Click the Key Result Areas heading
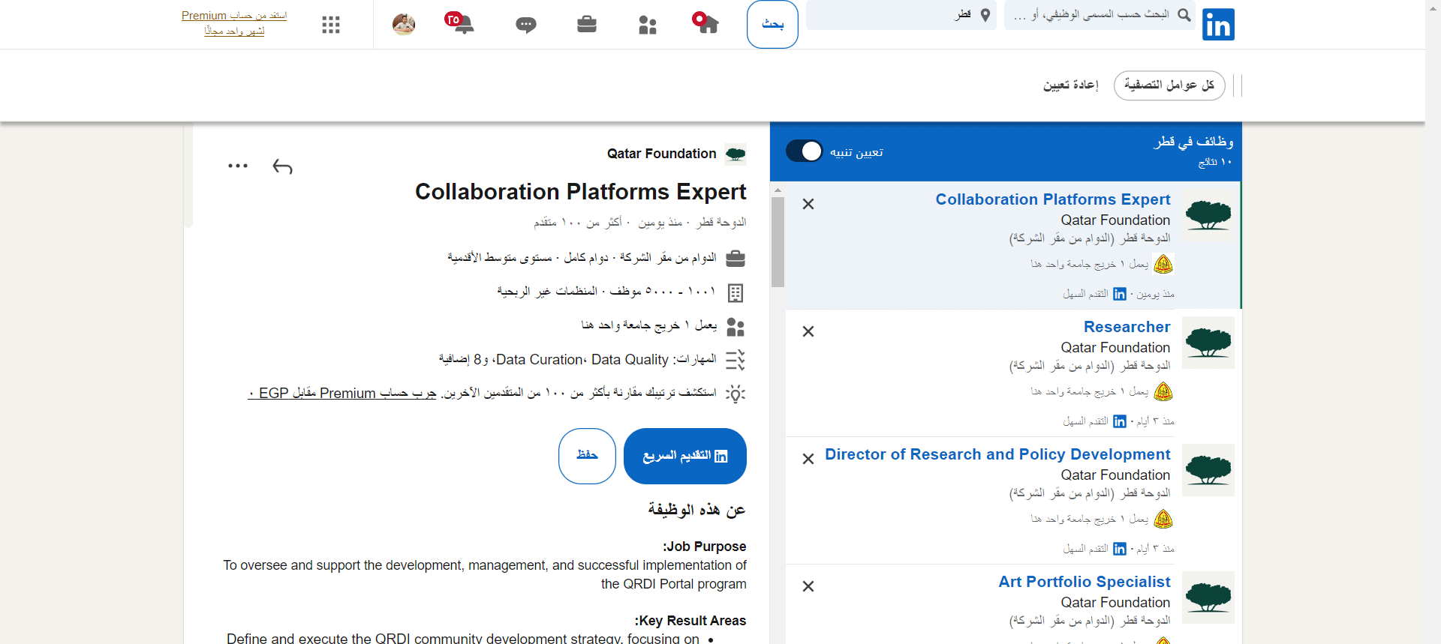 click(x=690, y=621)
